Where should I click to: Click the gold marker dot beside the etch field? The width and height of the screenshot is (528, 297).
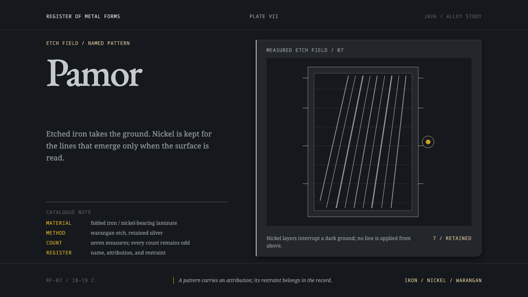[x=428, y=142]
